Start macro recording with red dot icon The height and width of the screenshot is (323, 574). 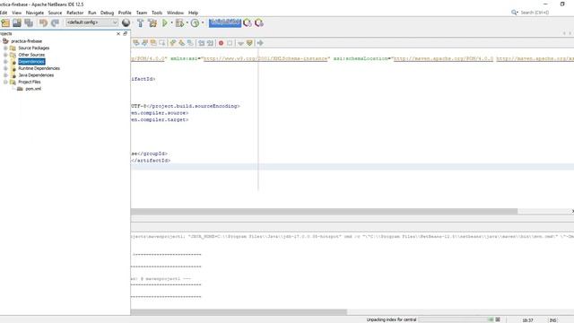tap(221, 43)
